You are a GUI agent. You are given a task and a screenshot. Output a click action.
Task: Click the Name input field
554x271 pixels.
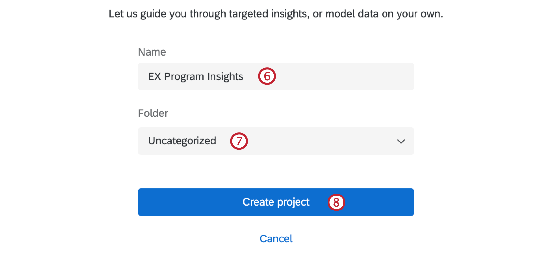(x=276, y=77)
